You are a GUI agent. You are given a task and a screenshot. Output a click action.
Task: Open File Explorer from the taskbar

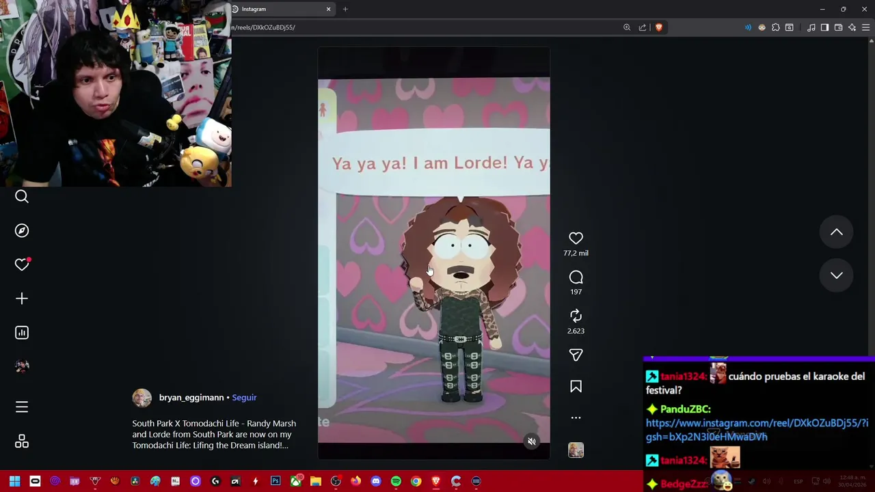tap(316, 481)
